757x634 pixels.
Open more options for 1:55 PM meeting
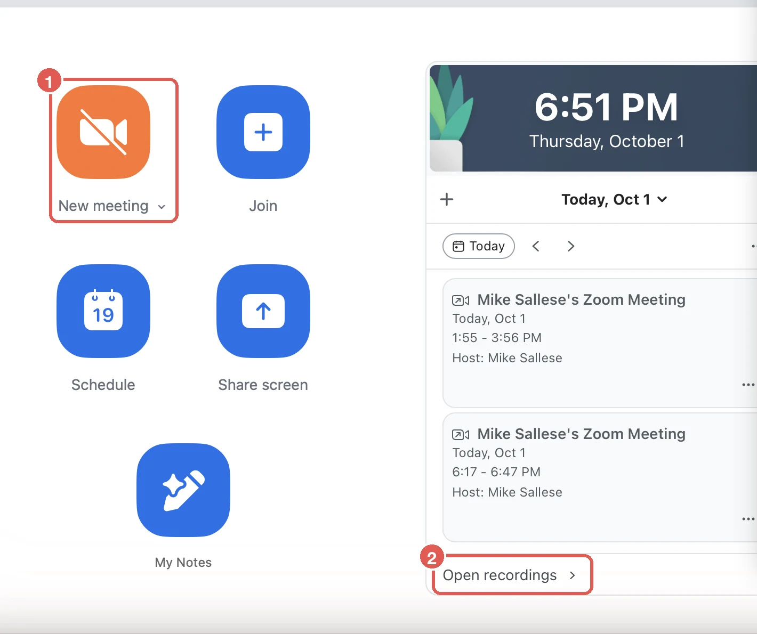748,385
